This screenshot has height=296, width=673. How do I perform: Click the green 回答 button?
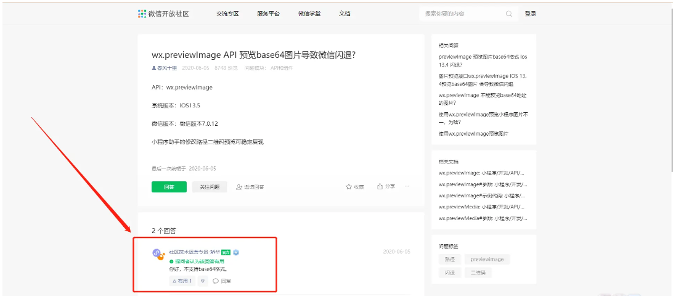point(169,187)
